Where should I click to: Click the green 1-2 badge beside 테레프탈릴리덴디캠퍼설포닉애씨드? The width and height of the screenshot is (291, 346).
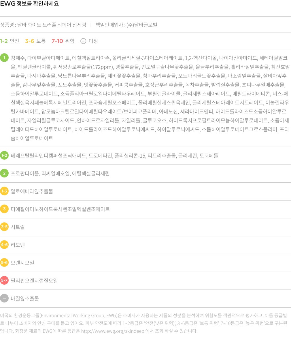[x=4, y=156]
